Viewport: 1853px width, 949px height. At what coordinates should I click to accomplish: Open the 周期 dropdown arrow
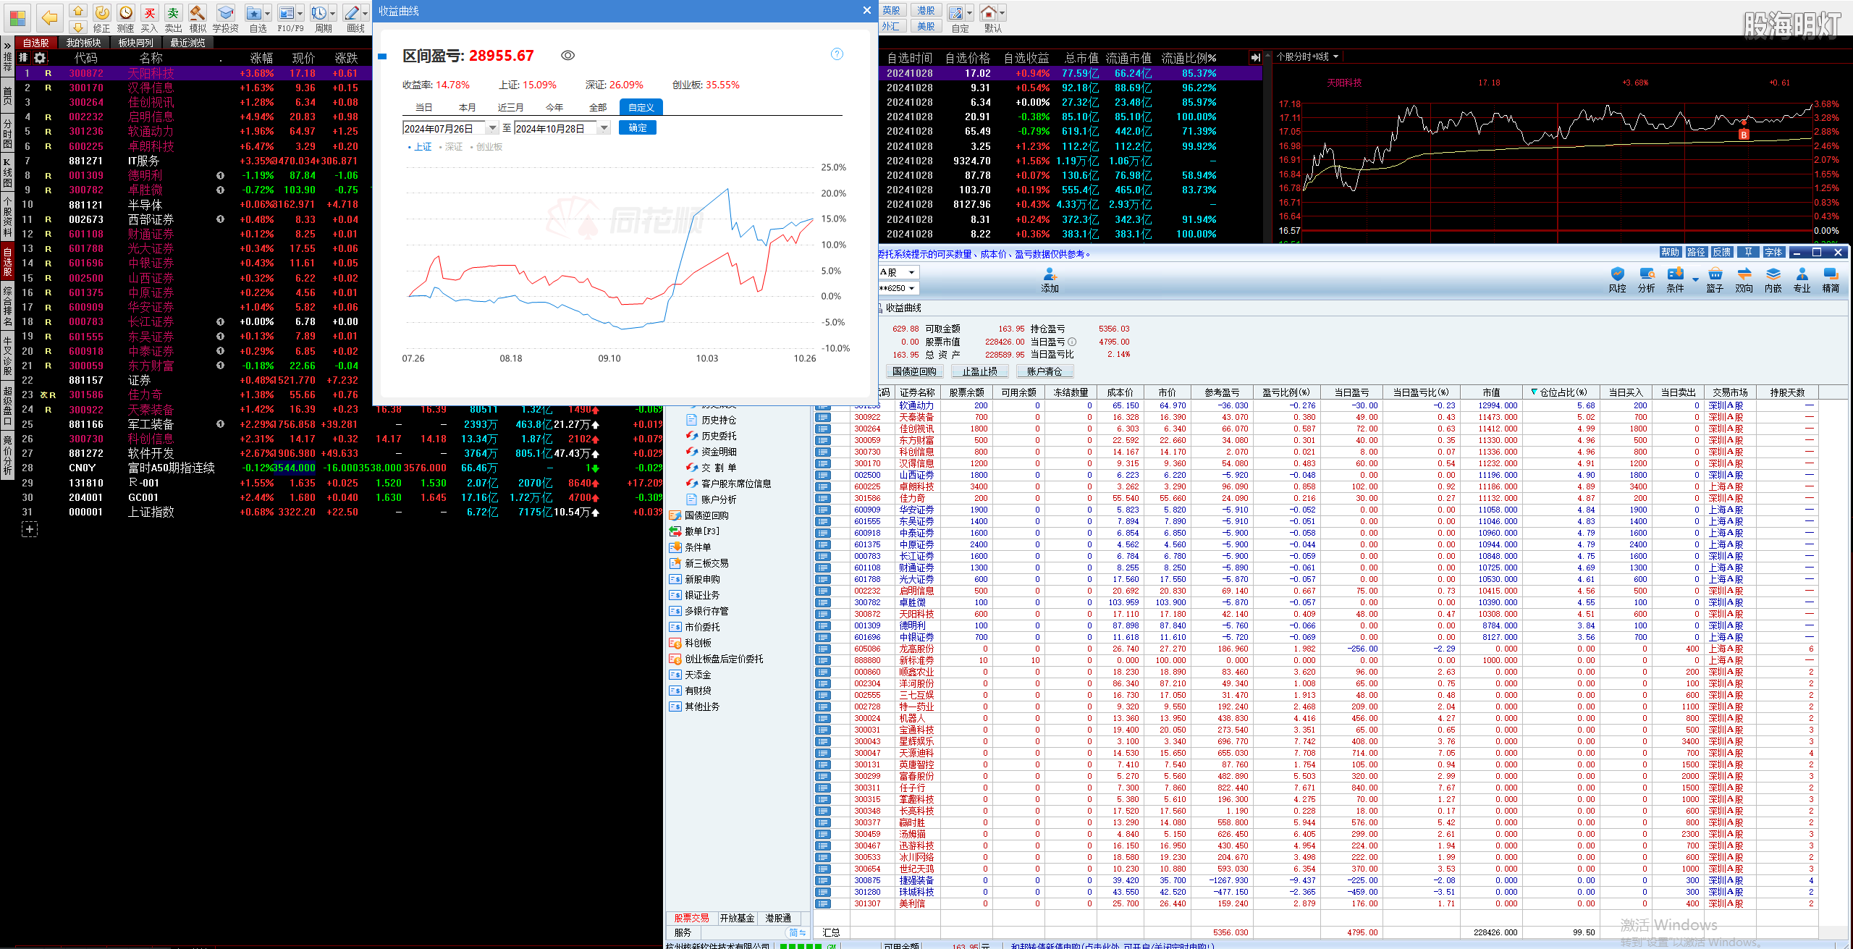[333, 13]
